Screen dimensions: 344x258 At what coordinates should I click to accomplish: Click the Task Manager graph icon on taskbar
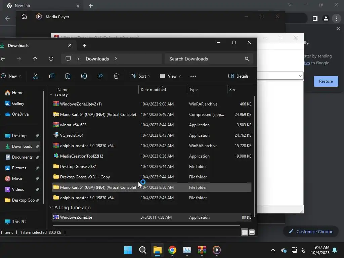click(187, 250)
